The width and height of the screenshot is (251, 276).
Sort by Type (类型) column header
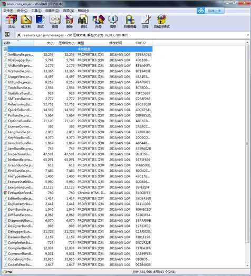[x=92, y=43]
